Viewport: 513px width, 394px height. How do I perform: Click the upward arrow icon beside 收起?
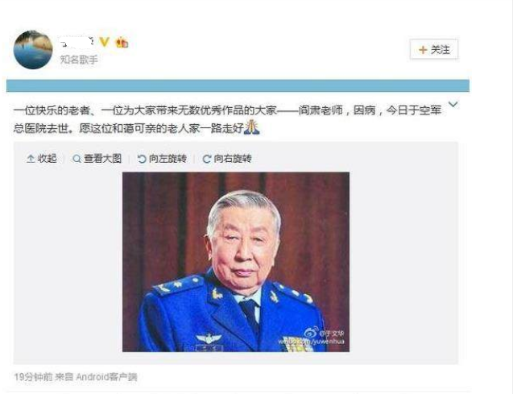(31, 159)
